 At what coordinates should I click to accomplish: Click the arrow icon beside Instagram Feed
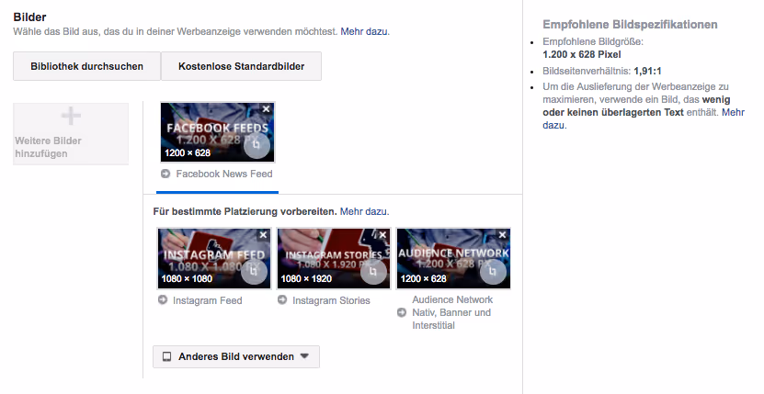163,300
